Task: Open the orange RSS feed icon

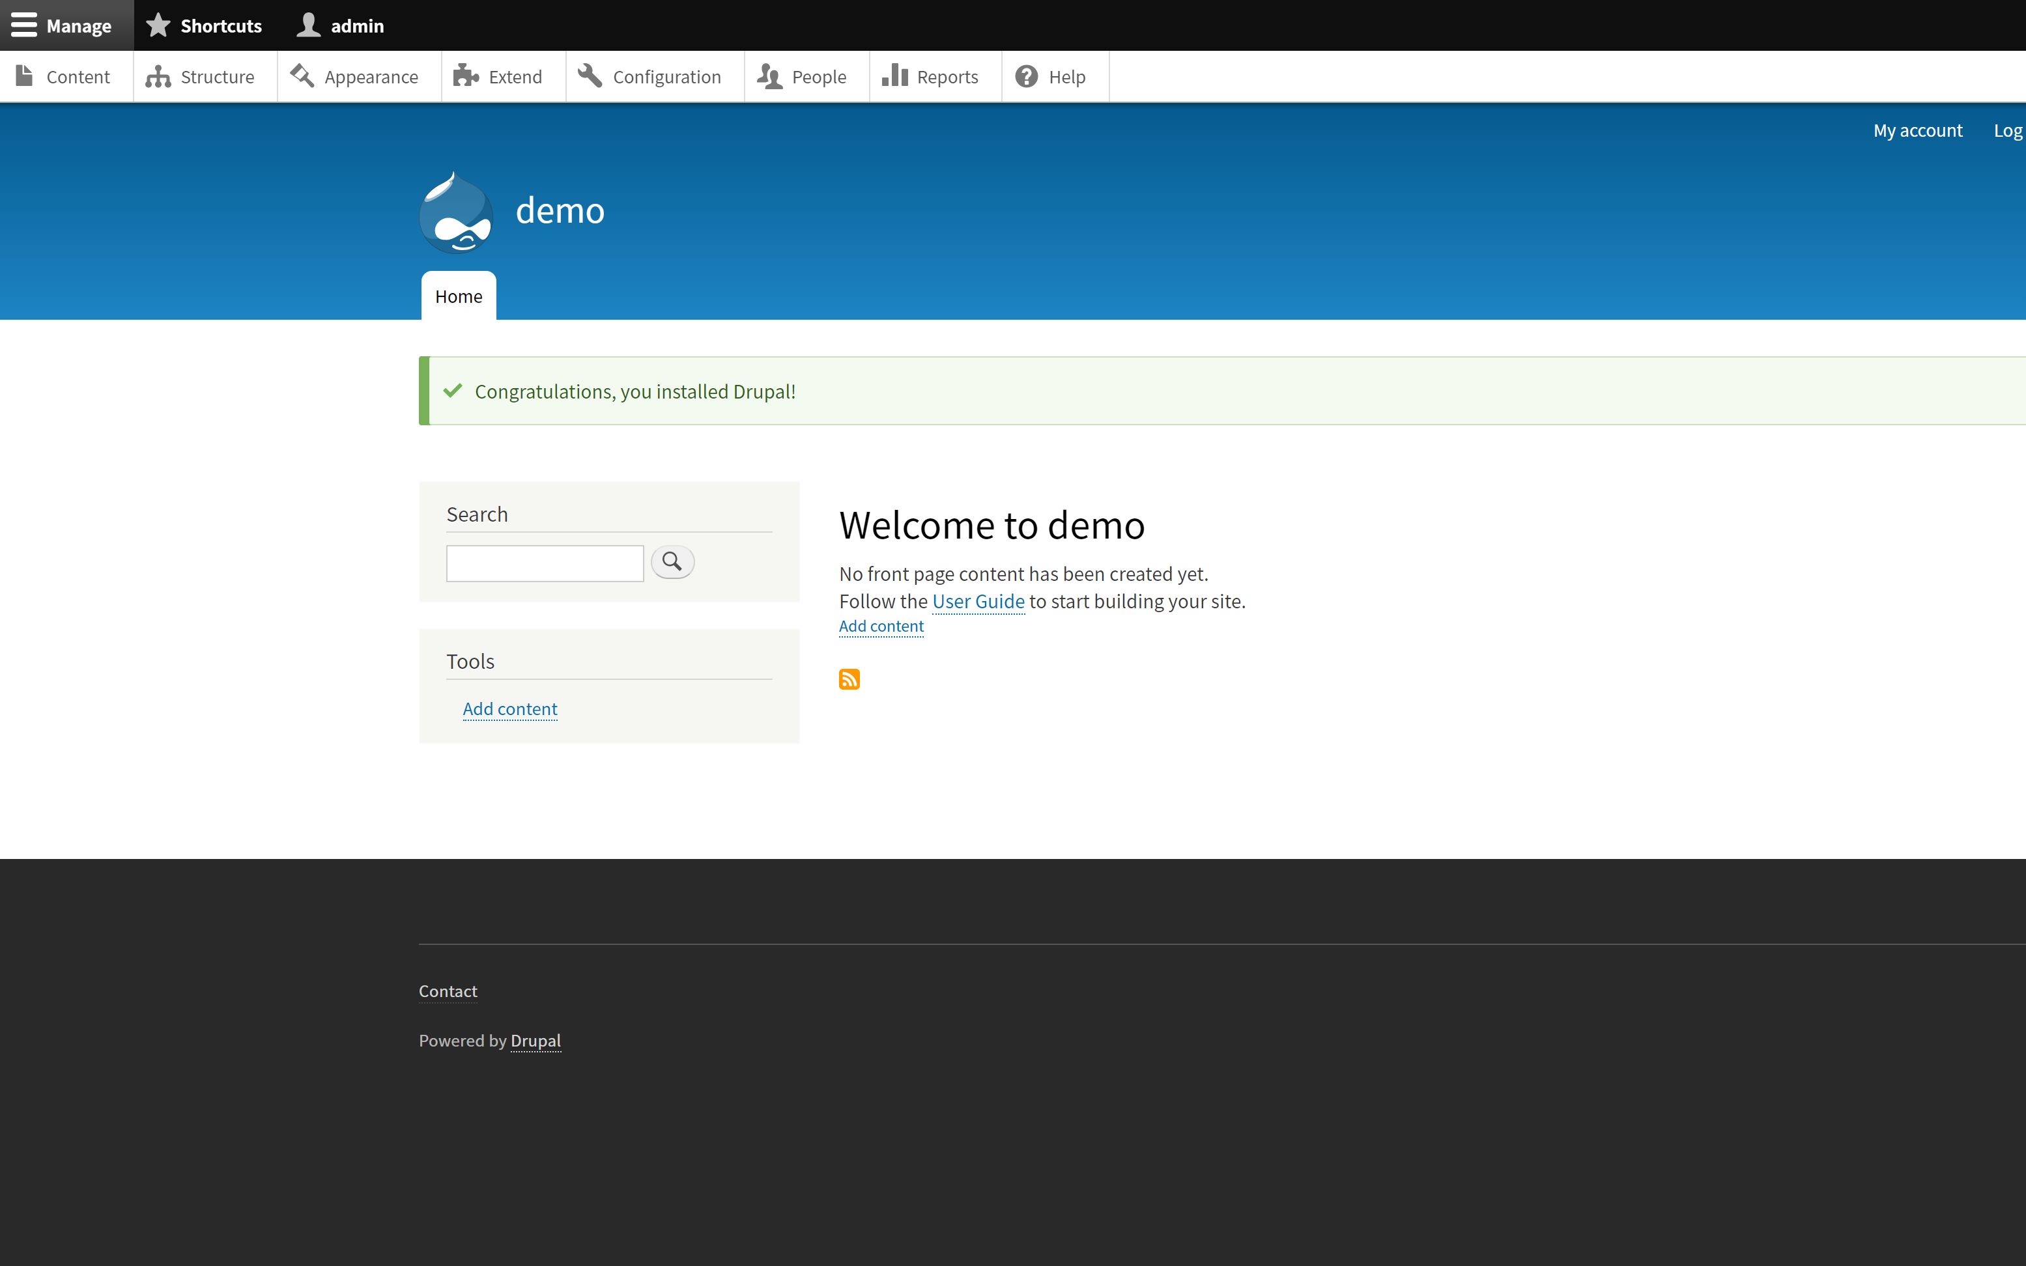Action: click(849, 679)
